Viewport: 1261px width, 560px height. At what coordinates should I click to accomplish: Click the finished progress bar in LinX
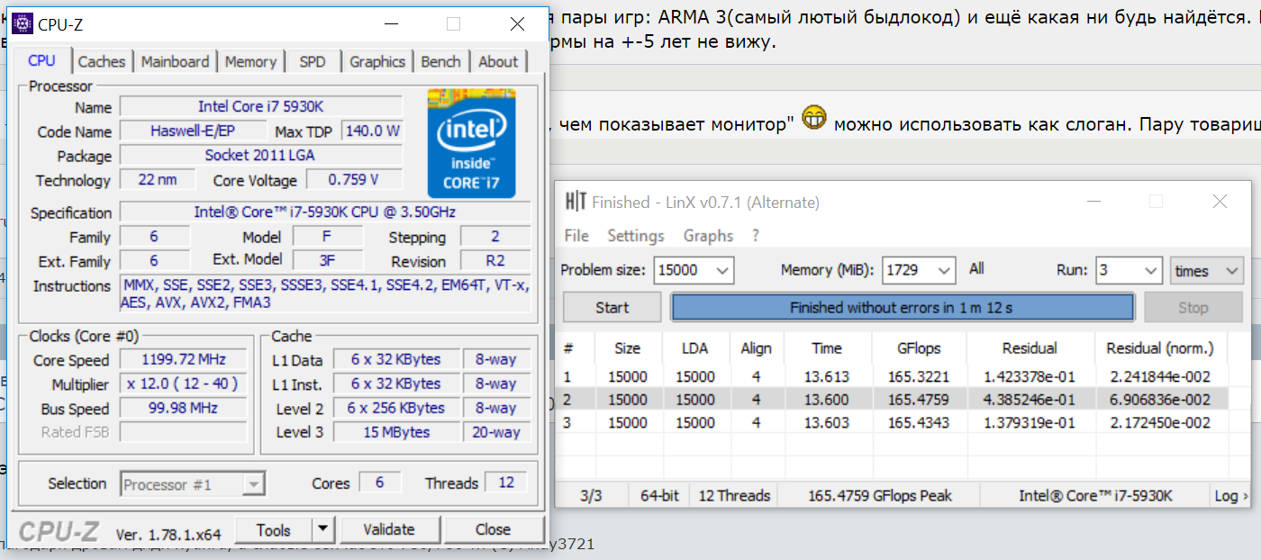tap(902, 308)
